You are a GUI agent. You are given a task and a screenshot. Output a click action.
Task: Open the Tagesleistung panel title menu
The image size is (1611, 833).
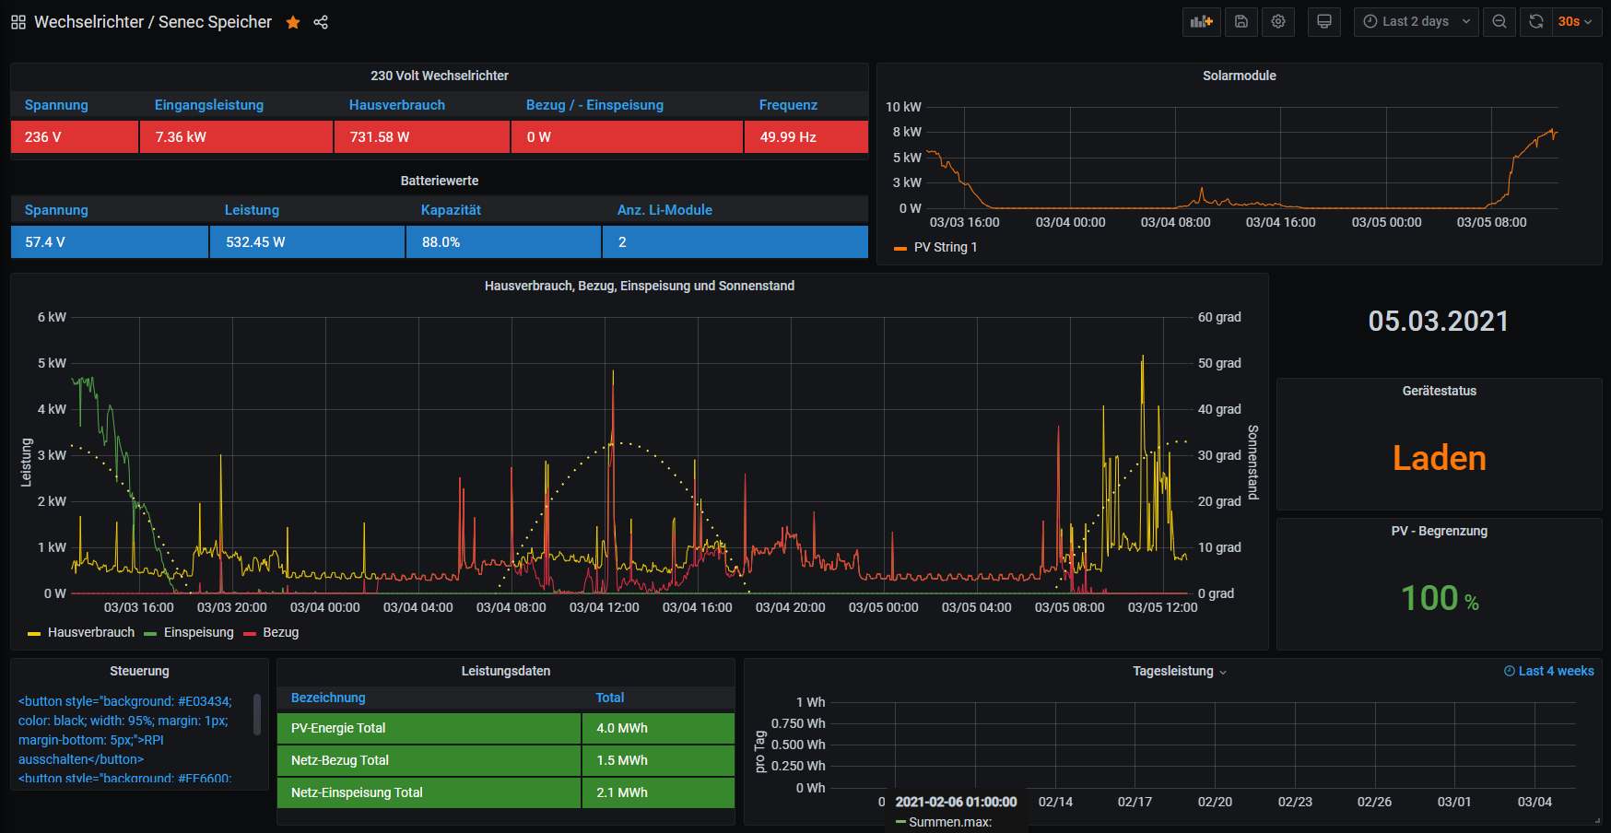[x=1173, y=671]
